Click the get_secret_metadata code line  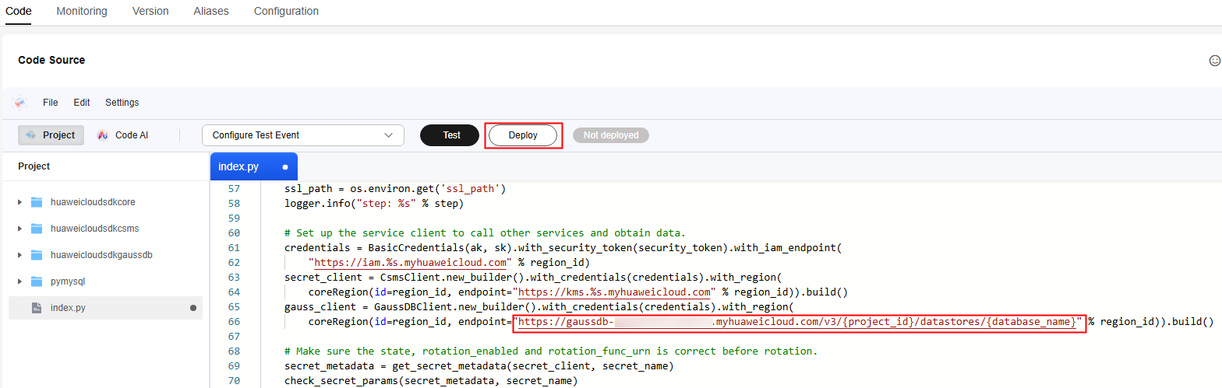[479, 366]
